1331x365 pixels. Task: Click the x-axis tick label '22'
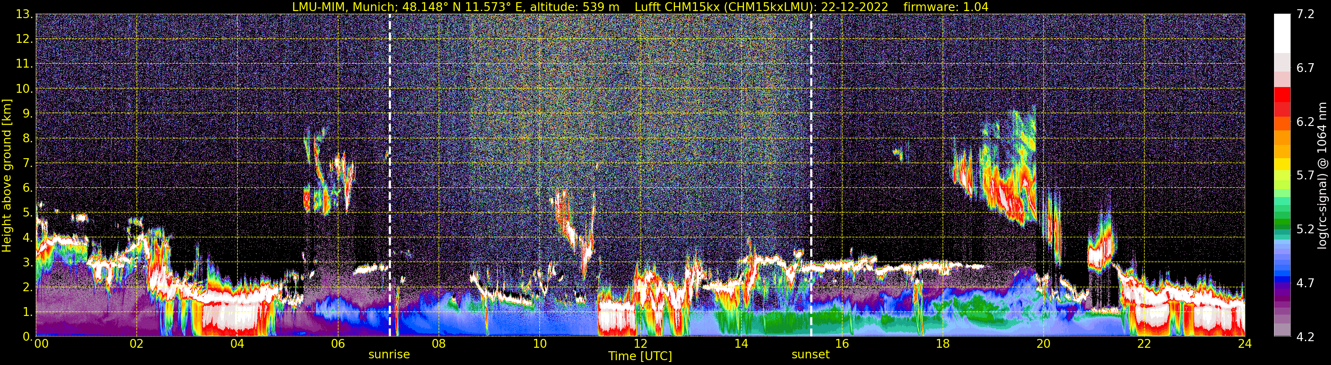tap(1144, 344)
